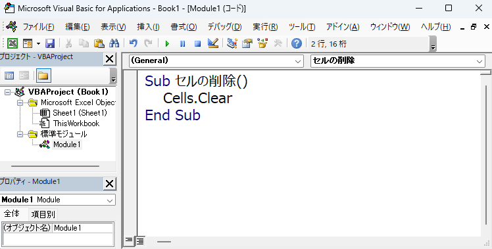This screenshot has height=249, width=492.
Task: Switch to the 項目別 properties tab
Action: [x=43, y=214]
